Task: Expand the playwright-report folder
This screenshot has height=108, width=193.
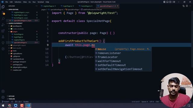Action: click(x=9, y=45)
